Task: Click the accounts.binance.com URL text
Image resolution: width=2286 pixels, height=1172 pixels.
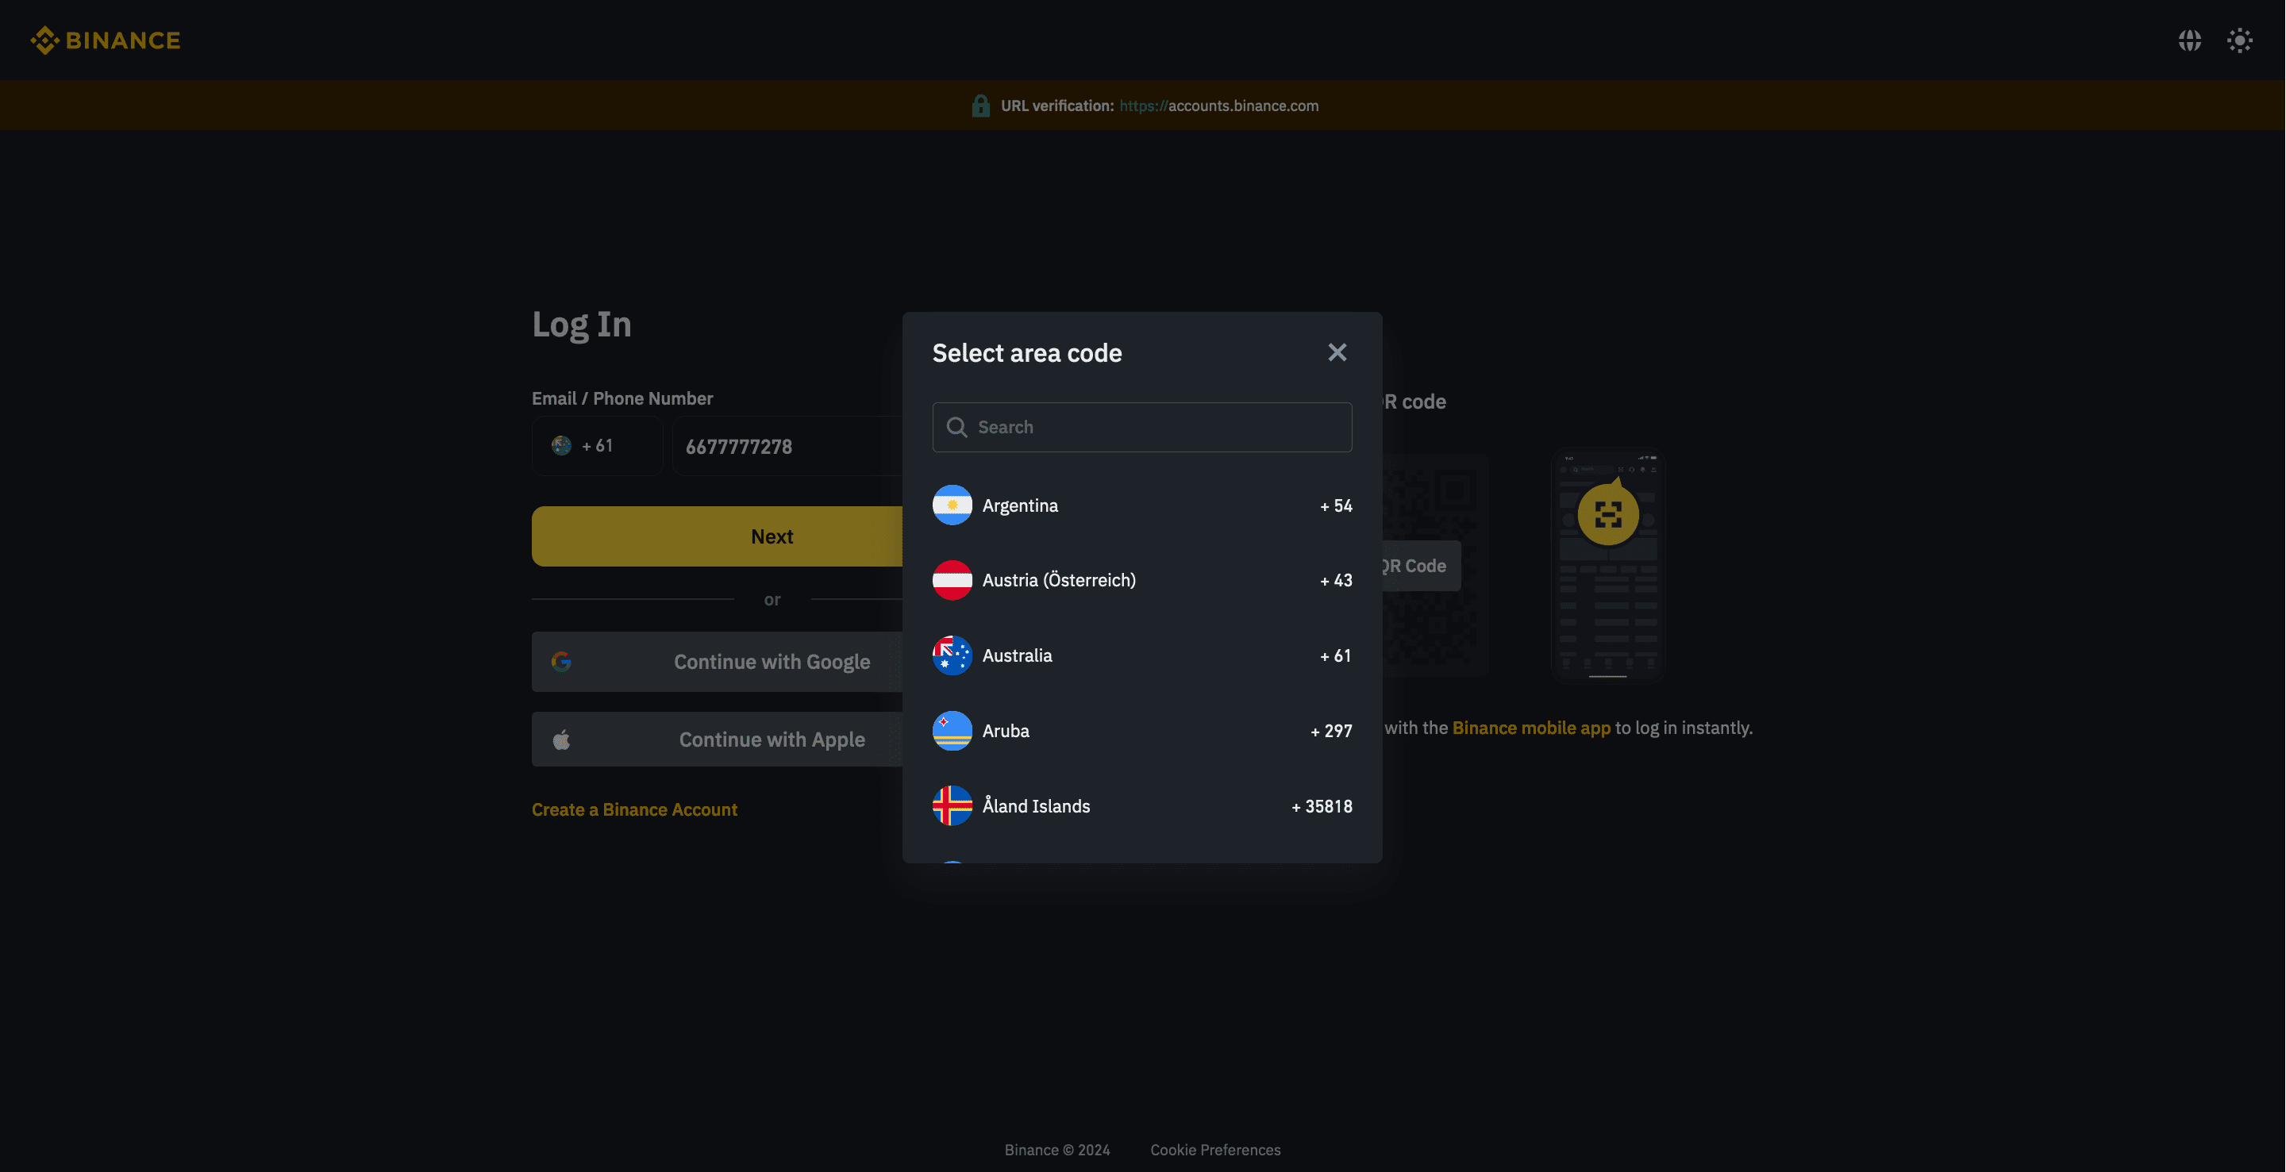Action: tap(1218, 106)
